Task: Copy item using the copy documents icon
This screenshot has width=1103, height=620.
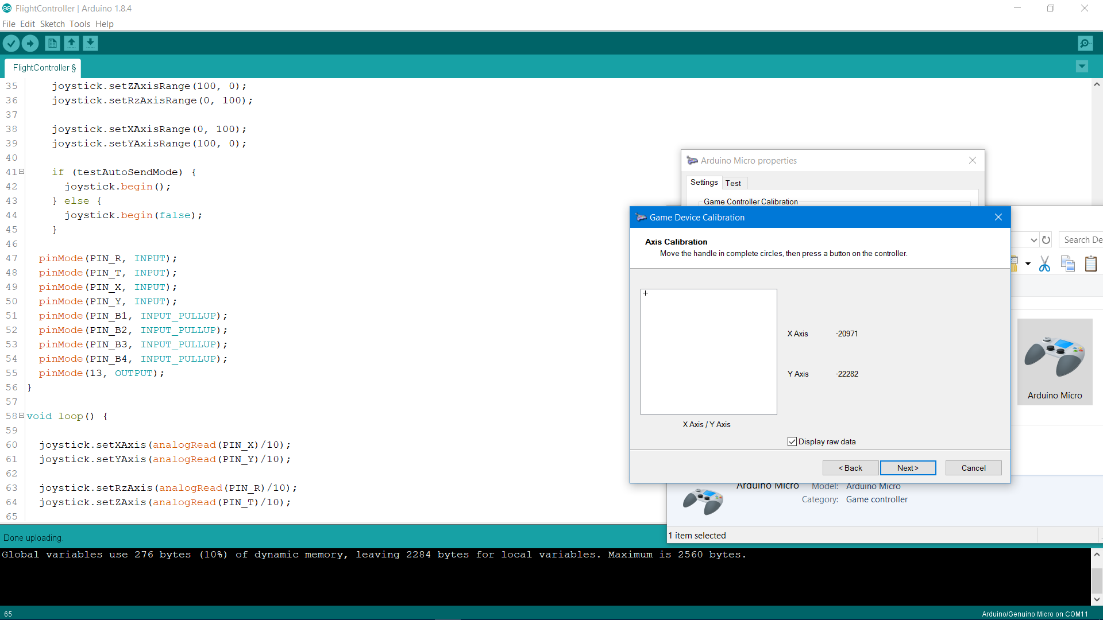Action: (x=1068, y=263)
